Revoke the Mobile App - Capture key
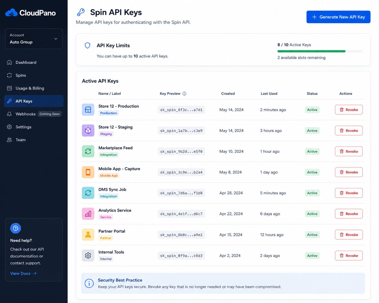This screenshot has width=379, height=303. pyautogui.click(x=349, y=172)
